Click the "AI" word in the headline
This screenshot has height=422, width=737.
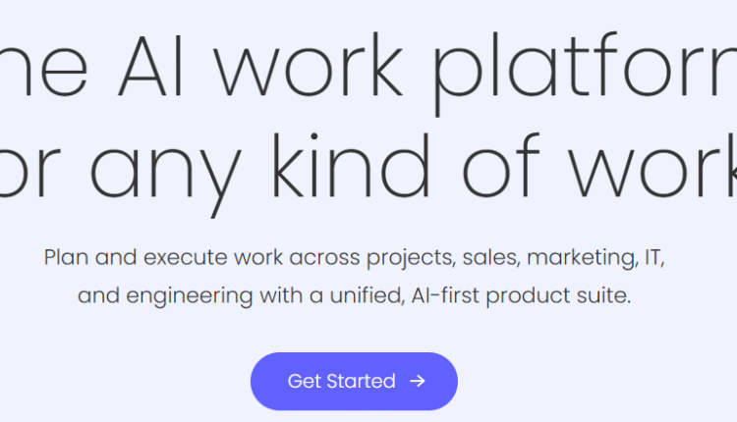150,66
